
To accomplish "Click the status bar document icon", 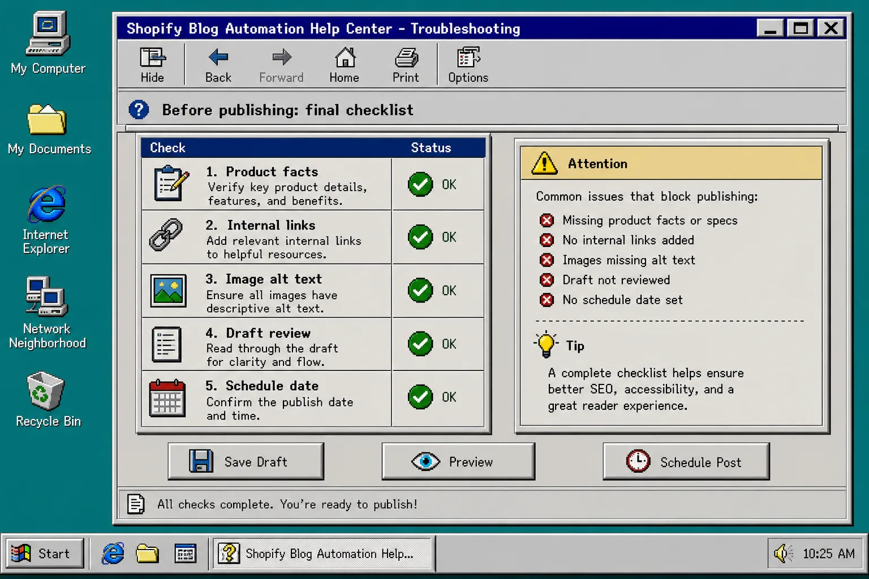I will [136, 504].
